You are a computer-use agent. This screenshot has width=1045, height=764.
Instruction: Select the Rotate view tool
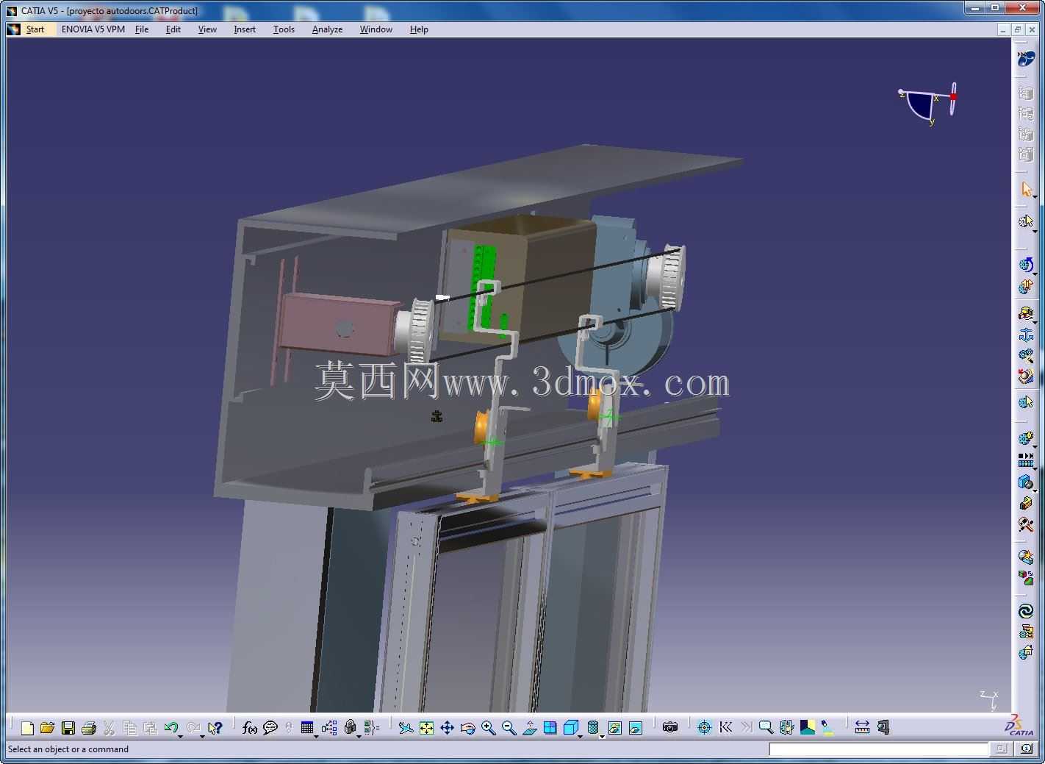pyautogui.click(x=467, y=728)
